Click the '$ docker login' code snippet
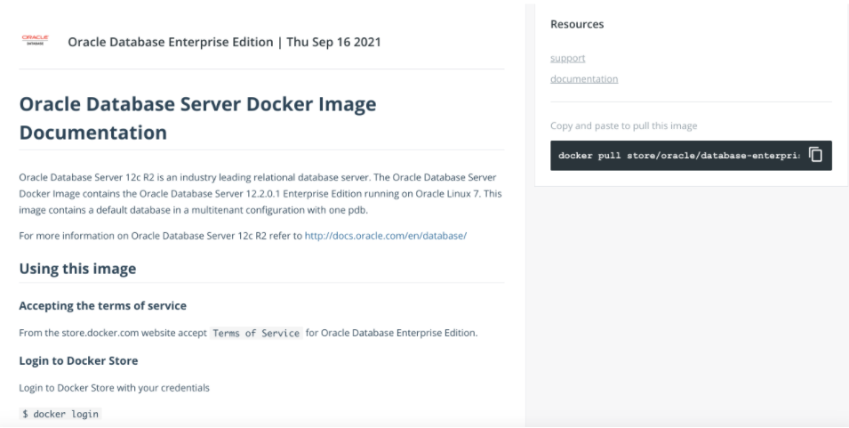The width and height of the screenshot is (849, 428). coord(60,414)
